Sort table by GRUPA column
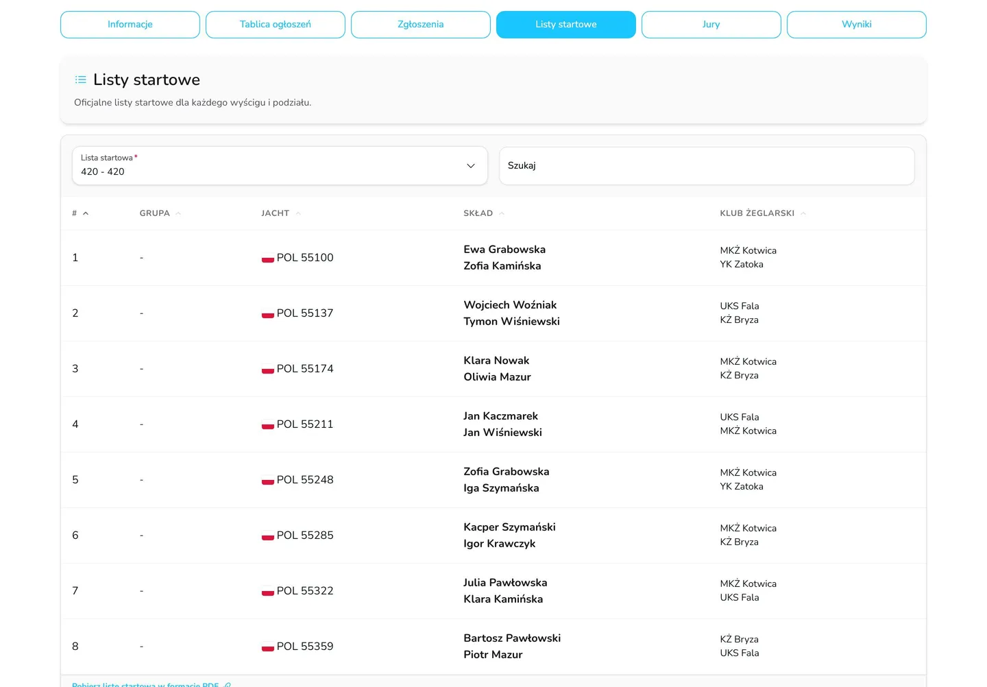 coord(160,213)
